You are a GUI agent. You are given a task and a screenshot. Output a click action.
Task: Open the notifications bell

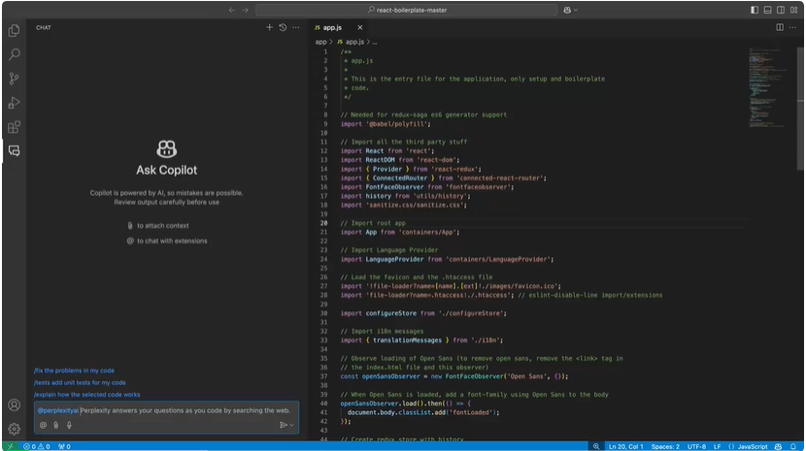[793, 446]
